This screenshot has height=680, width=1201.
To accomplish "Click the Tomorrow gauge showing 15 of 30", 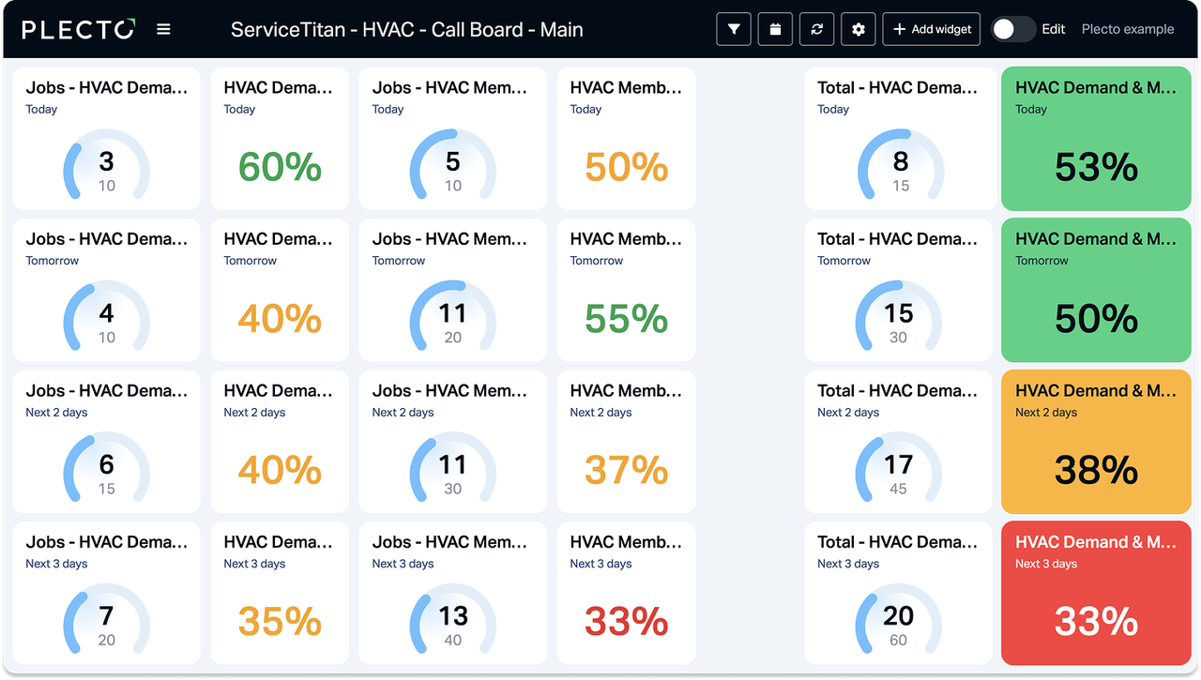I will pyautogui.click(x=898, y=321).
